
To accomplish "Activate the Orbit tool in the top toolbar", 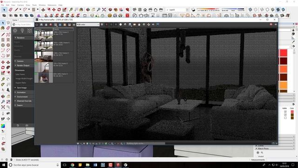I will (88, 9).
